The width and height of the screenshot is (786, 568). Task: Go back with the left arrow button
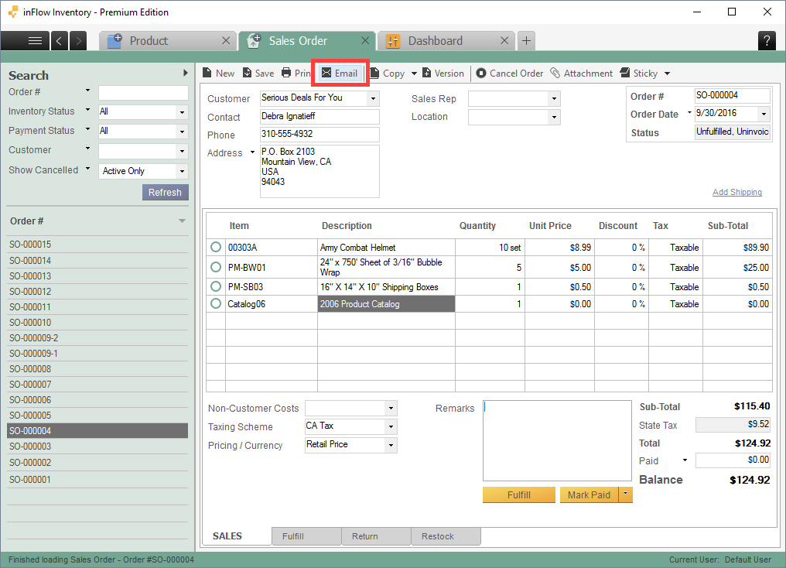click(x=59, y=40)
